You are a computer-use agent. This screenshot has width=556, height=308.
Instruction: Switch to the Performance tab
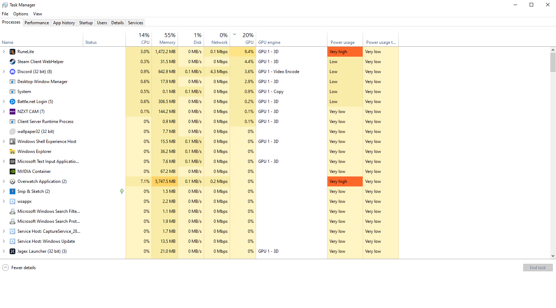tap(37, 23)
